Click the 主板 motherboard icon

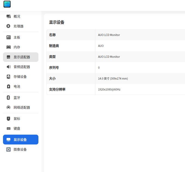[x=8, y=37]
